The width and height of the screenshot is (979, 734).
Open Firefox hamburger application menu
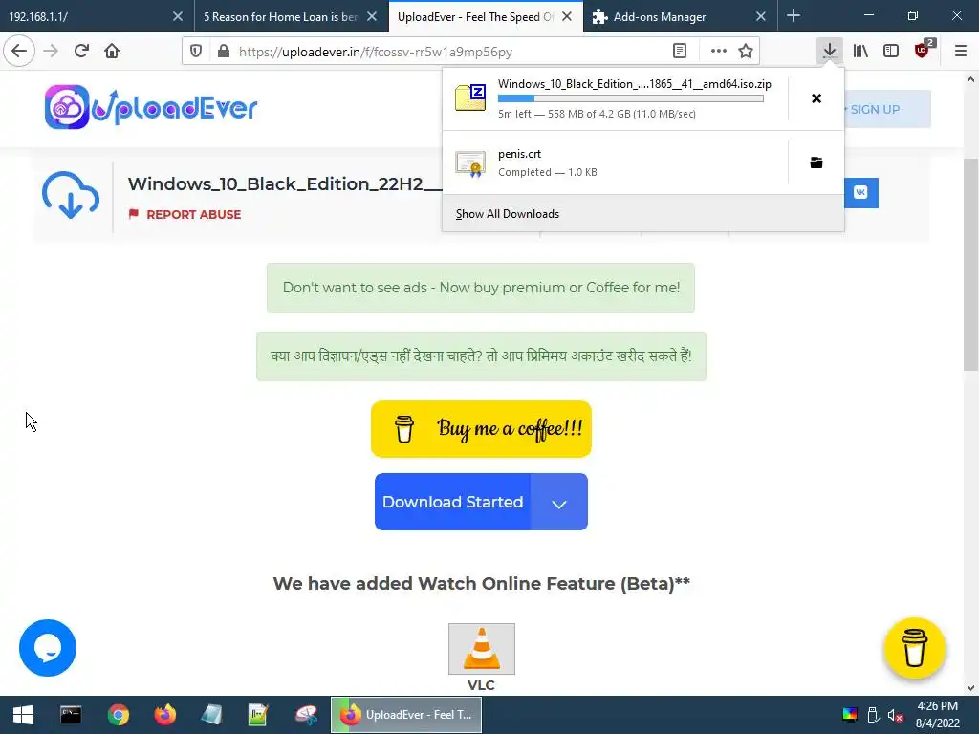(961, 51)
